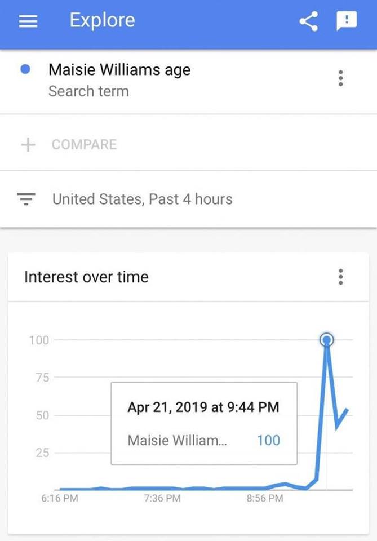Click the plus icon beside Compare

pyautogui.click(x=28, y=144)
